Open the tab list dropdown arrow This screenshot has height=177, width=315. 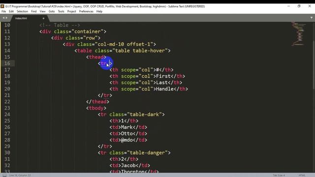click(312, 18)
